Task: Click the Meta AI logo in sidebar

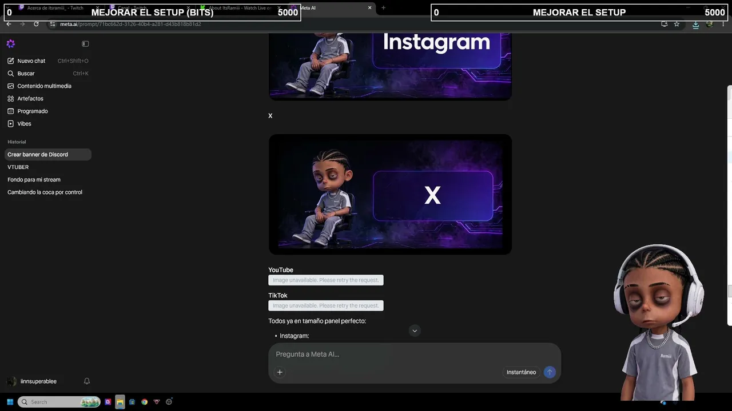Action: (11, 44)
